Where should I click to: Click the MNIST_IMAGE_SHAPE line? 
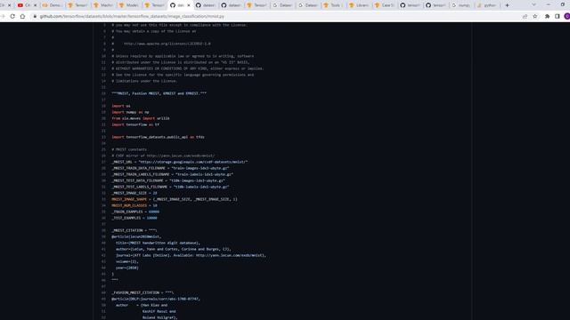point(175,199)
